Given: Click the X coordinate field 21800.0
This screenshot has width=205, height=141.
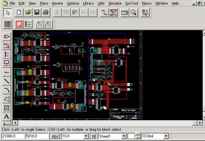Looking at the screenshot, I should [13, 136].
